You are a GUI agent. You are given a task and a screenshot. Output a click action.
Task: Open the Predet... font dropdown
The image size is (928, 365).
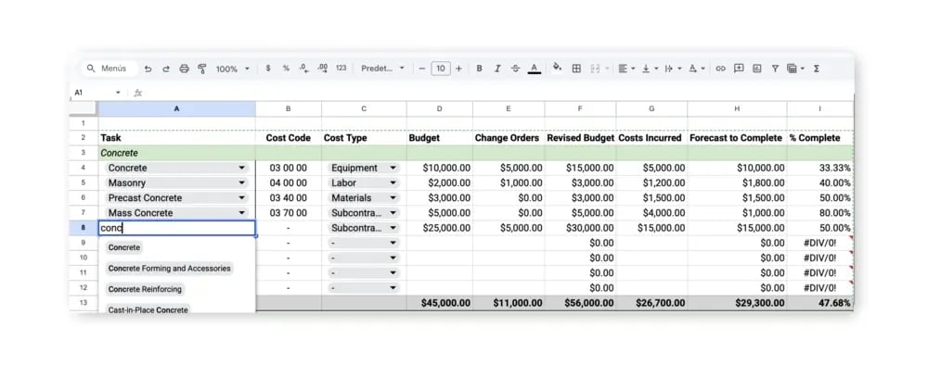click(x=383, y=69)
